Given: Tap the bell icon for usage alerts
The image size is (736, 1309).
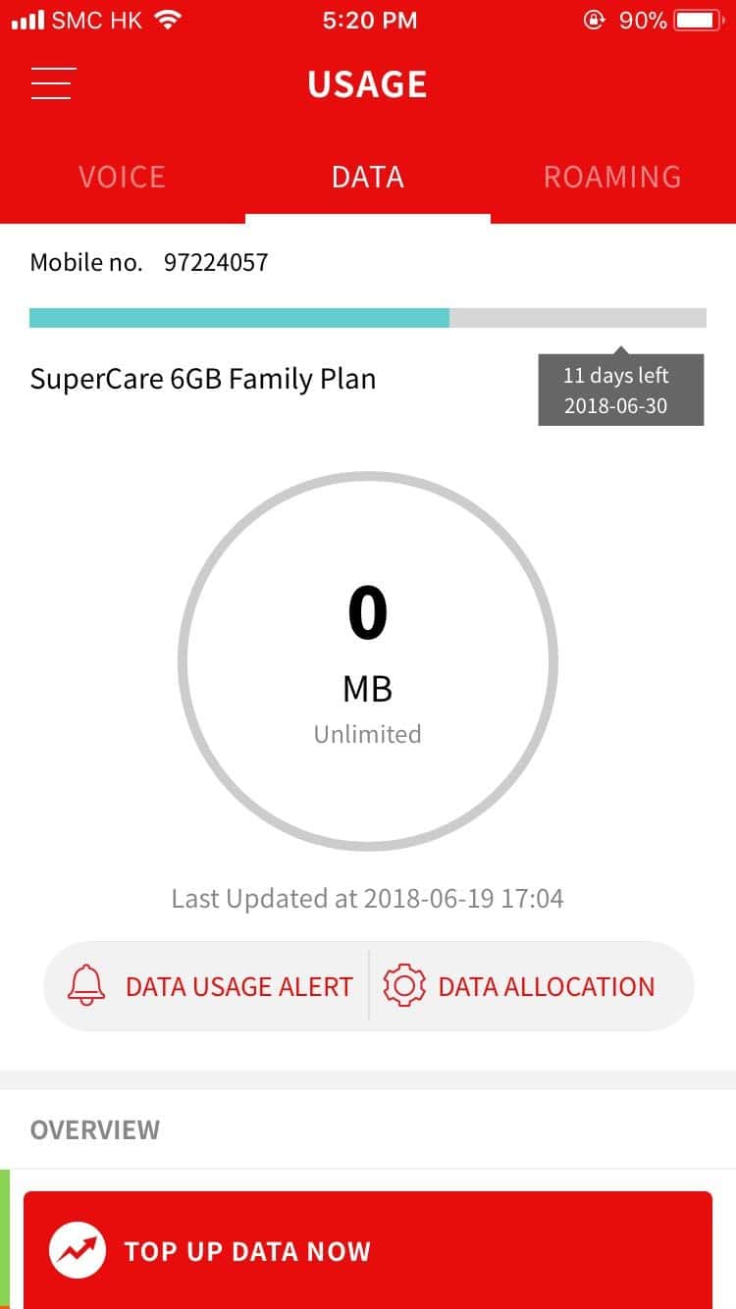Looking at the screenshot, I should [x=86, y=986].
